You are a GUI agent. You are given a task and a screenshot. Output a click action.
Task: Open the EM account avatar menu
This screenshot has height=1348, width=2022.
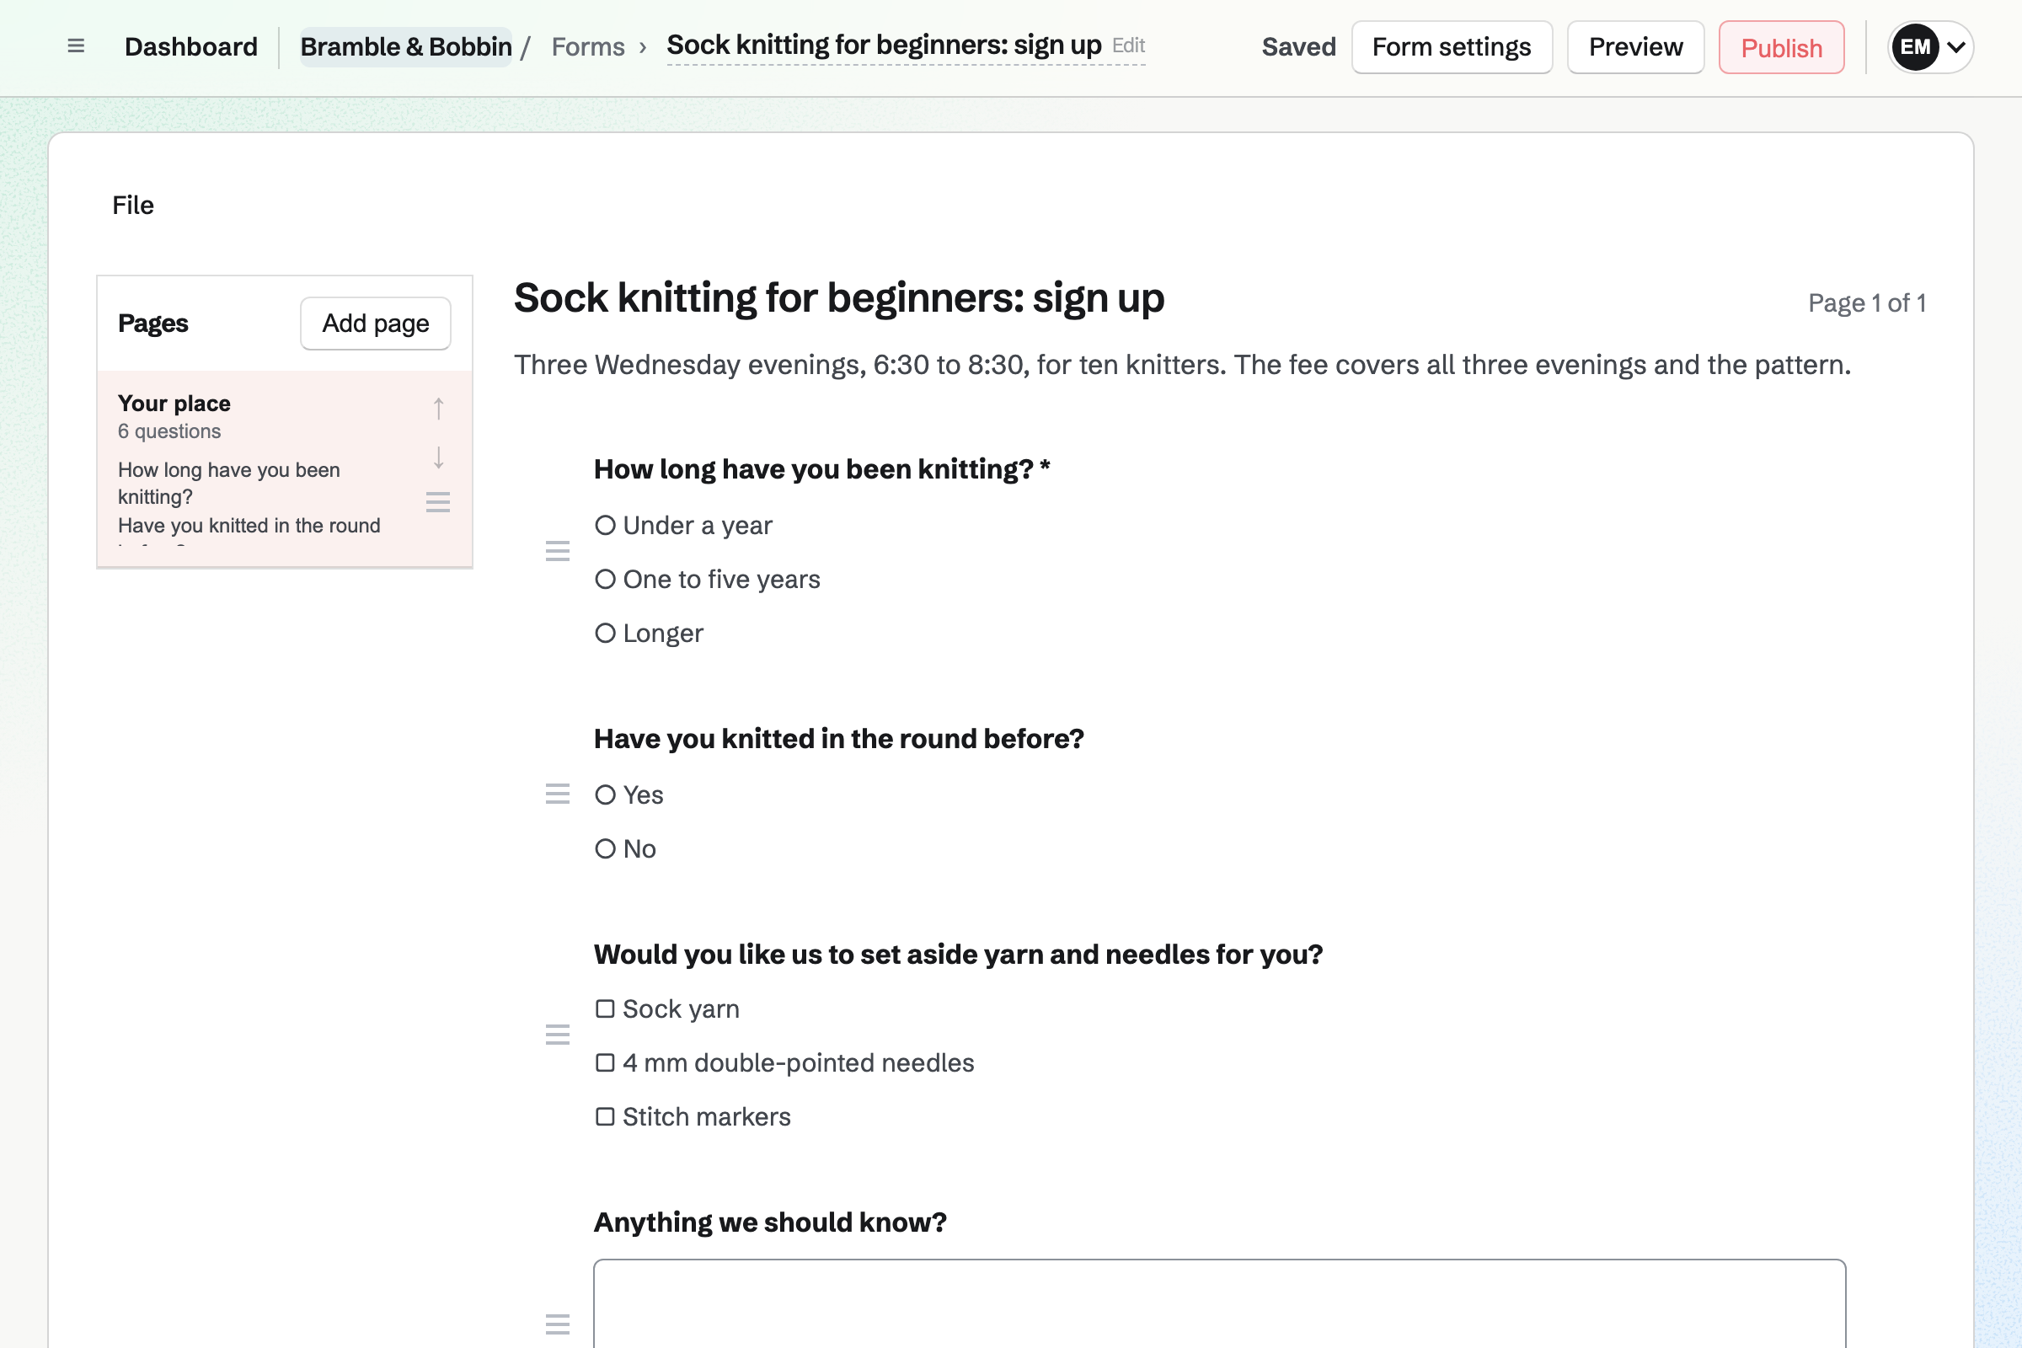click(1930, 47)
